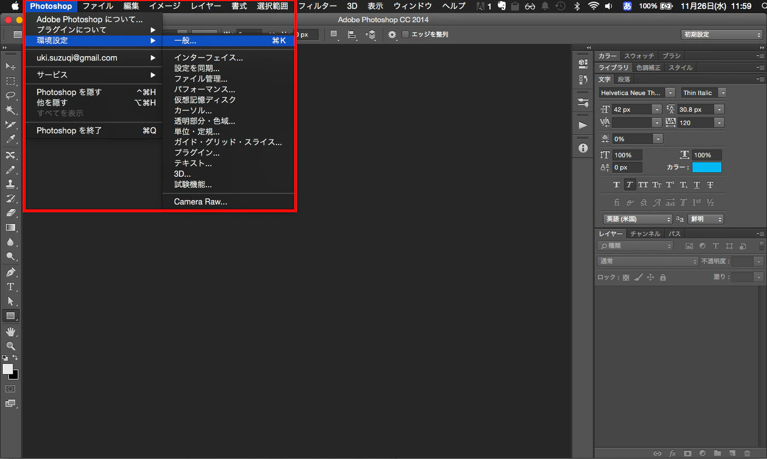Select the Eyedropper tool
Screen dimensions: 767x459
coord(10,139)
